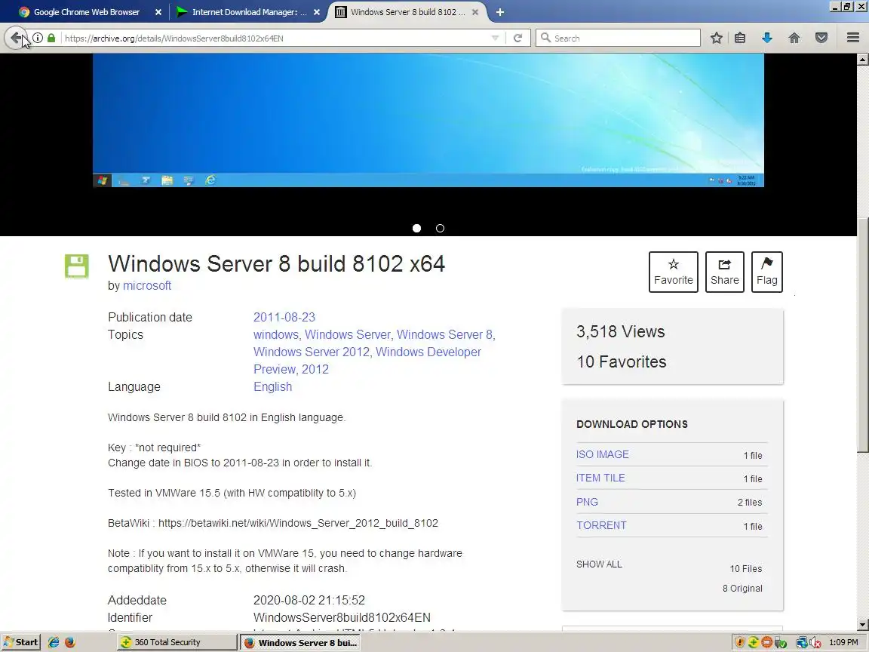Download the ITEM TILE option
The width and height of the screenshot is (869, 652).
click(x=600, y=478)
